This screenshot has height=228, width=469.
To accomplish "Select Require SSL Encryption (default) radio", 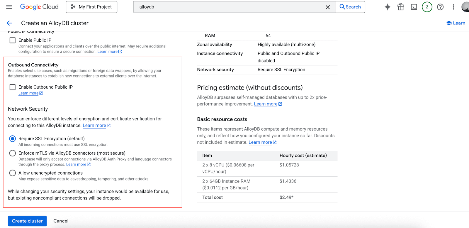I will (13, 139).
